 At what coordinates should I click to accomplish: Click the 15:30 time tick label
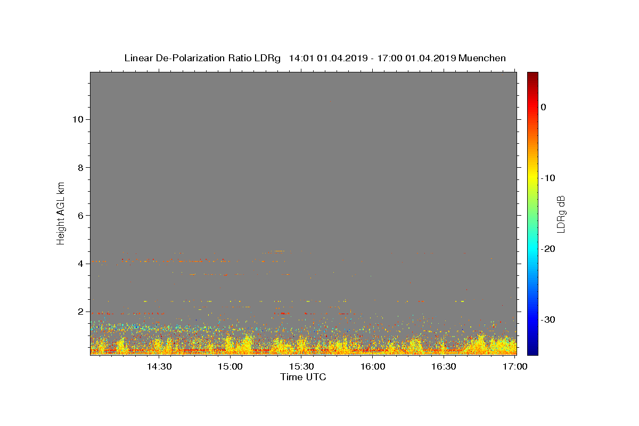coord(301,366)
